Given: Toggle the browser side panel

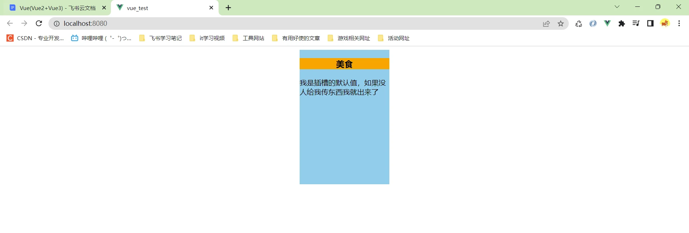Looking at the screenshot, I should pyautogui.click(x=650, y=24).
